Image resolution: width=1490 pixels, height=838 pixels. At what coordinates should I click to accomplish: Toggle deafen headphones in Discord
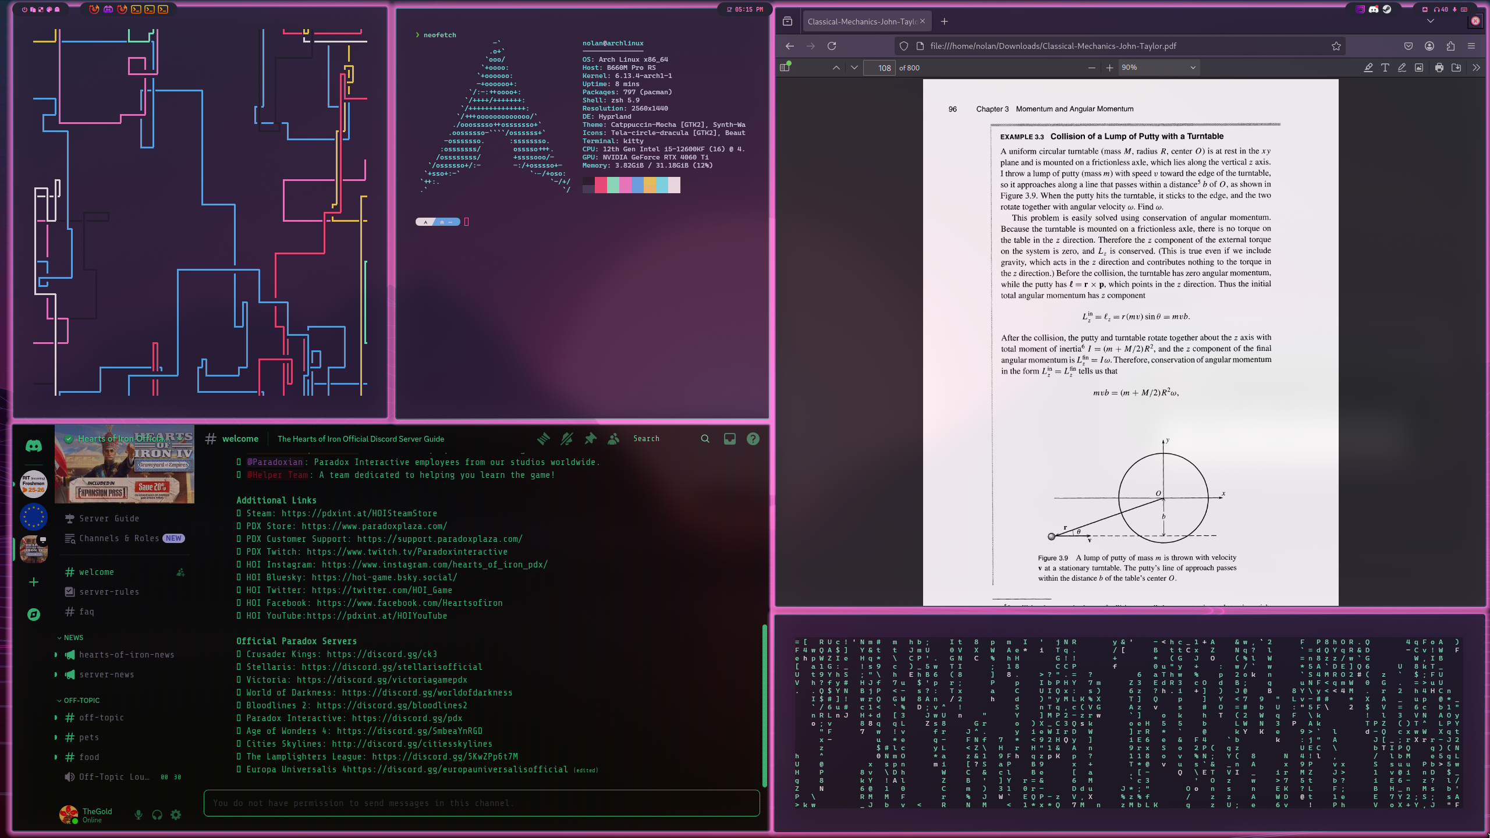tap(157, 815)
